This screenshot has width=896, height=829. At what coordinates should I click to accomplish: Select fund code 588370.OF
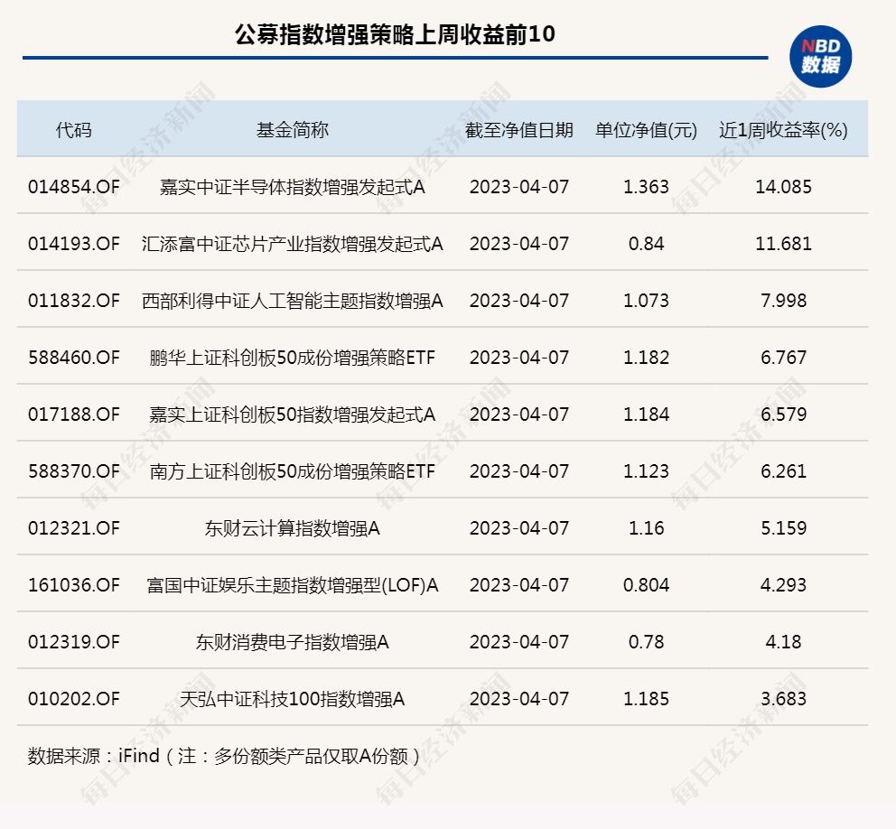74,471
